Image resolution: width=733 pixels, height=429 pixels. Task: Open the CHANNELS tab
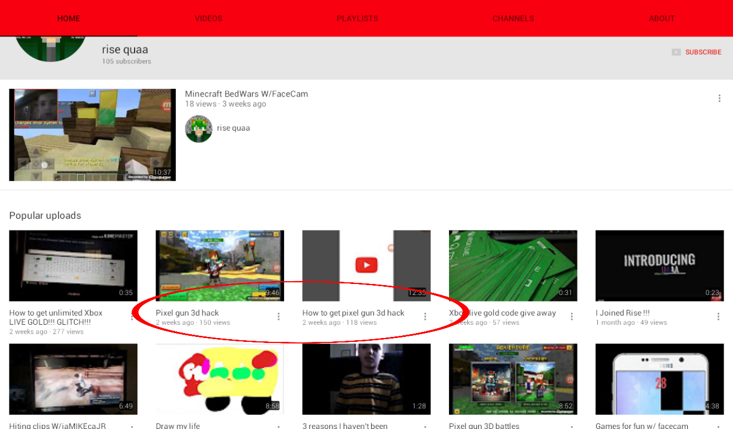point(513,18)
